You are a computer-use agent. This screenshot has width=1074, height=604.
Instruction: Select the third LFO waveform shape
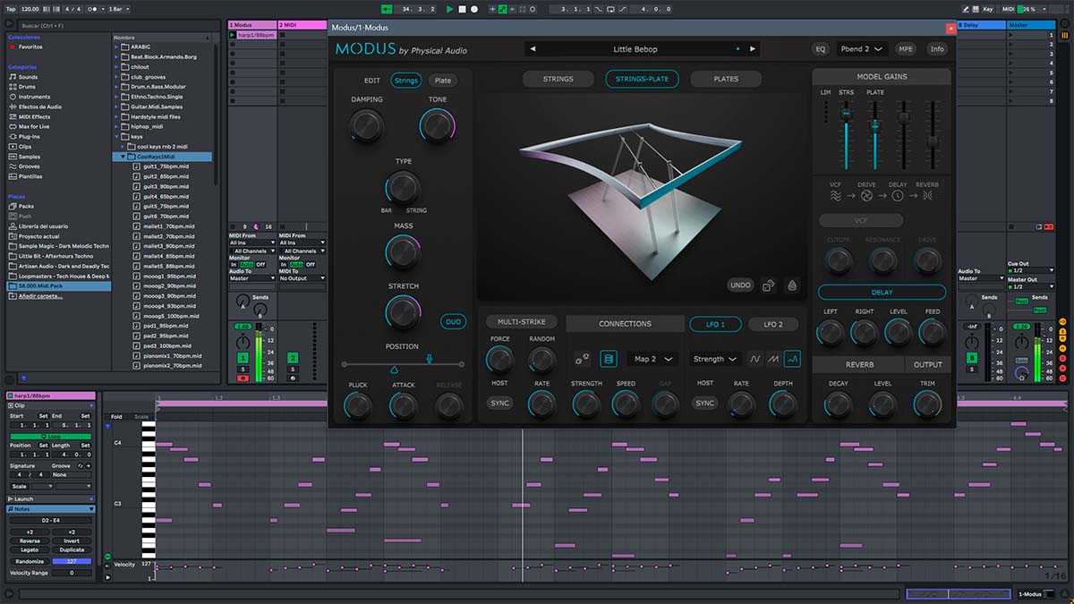pyautogui.click(x=792, y=359)
